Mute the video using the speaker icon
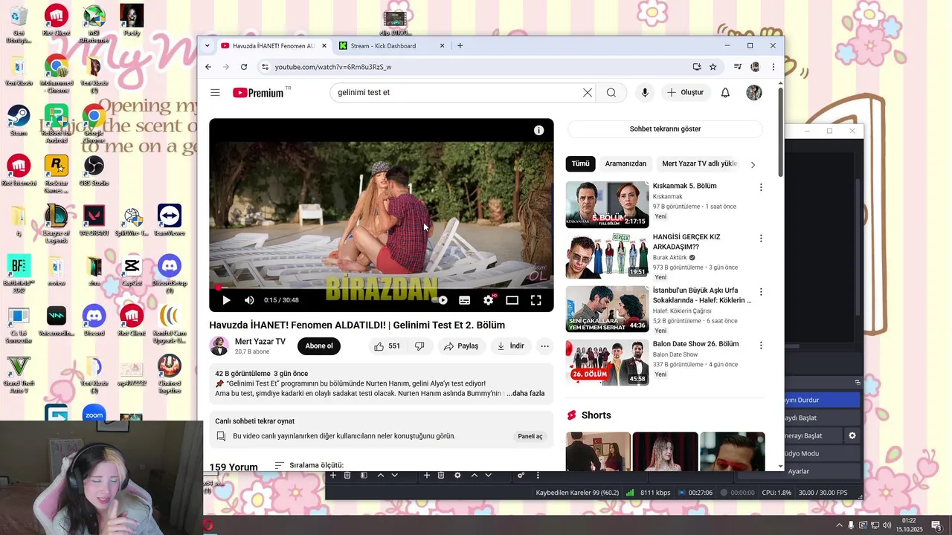 coord(249,300)
